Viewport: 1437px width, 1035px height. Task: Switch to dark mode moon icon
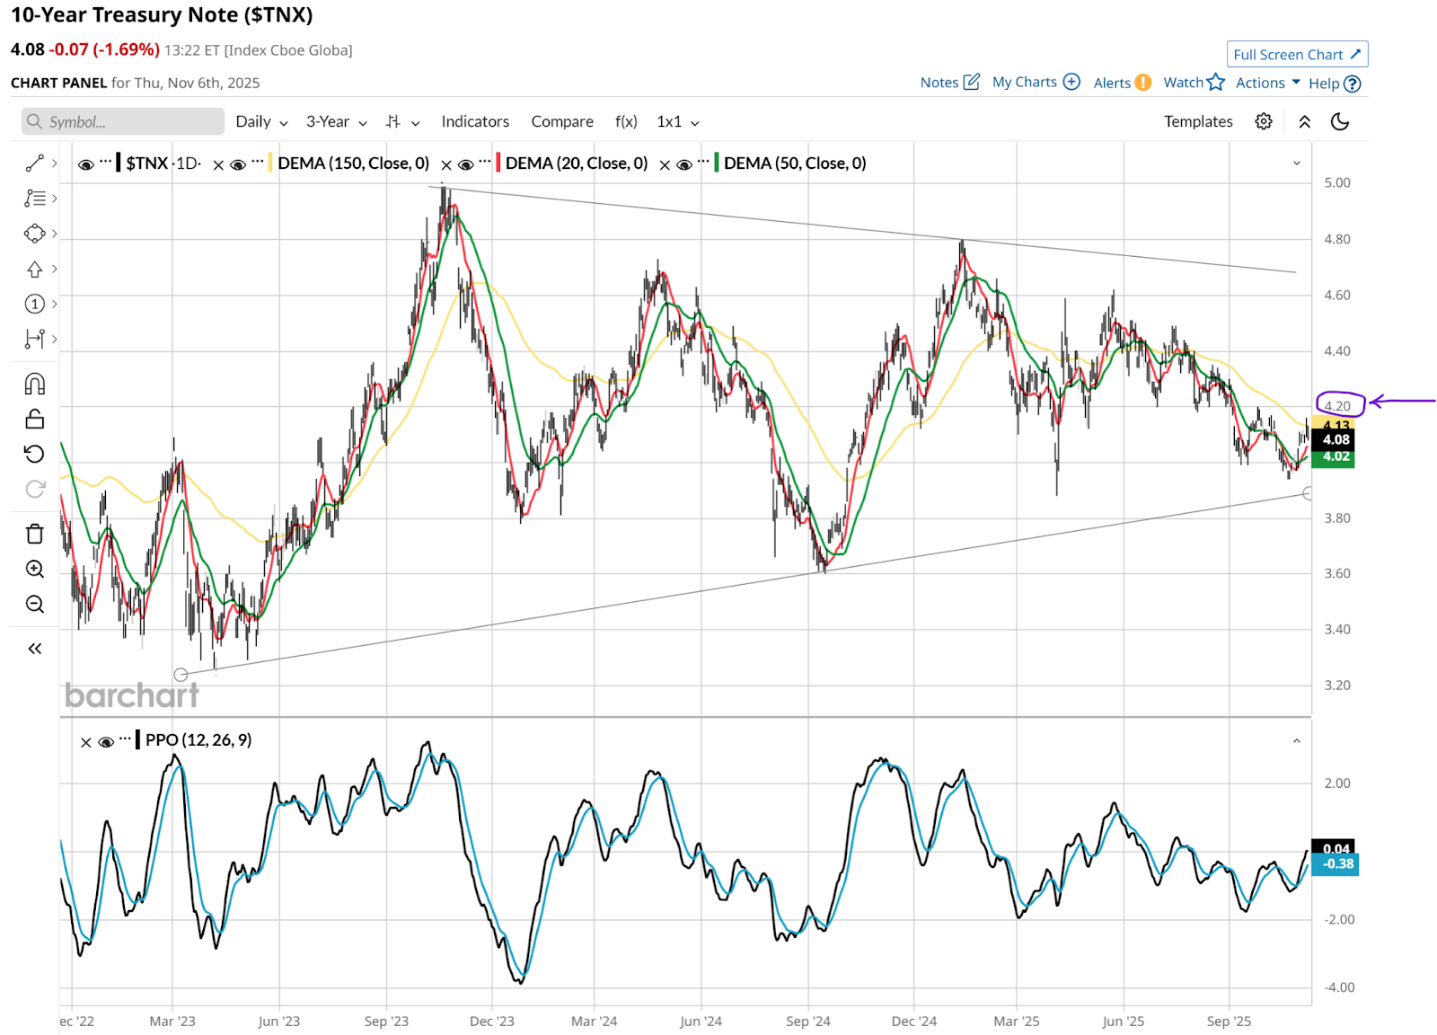1339,121
